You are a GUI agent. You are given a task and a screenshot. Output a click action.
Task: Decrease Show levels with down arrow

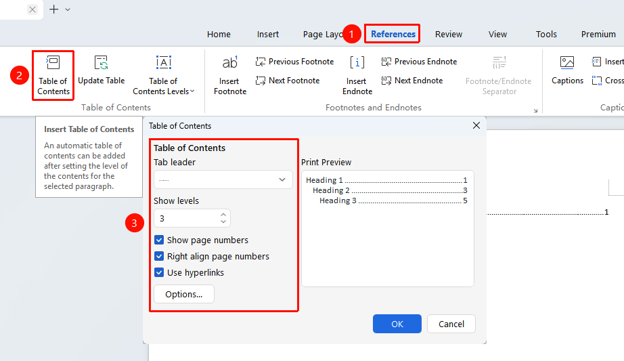(223, 221)
